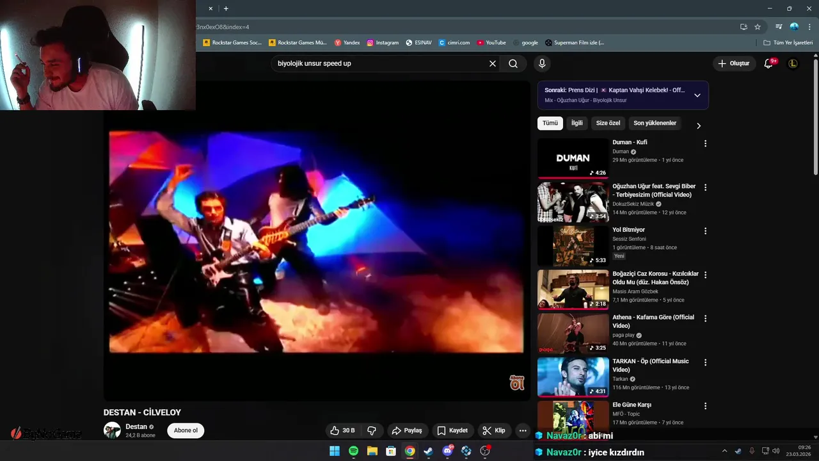Click the Paylaş share button
The height and width of the screenshot is (461, 819).
click(x=407, y=430)
